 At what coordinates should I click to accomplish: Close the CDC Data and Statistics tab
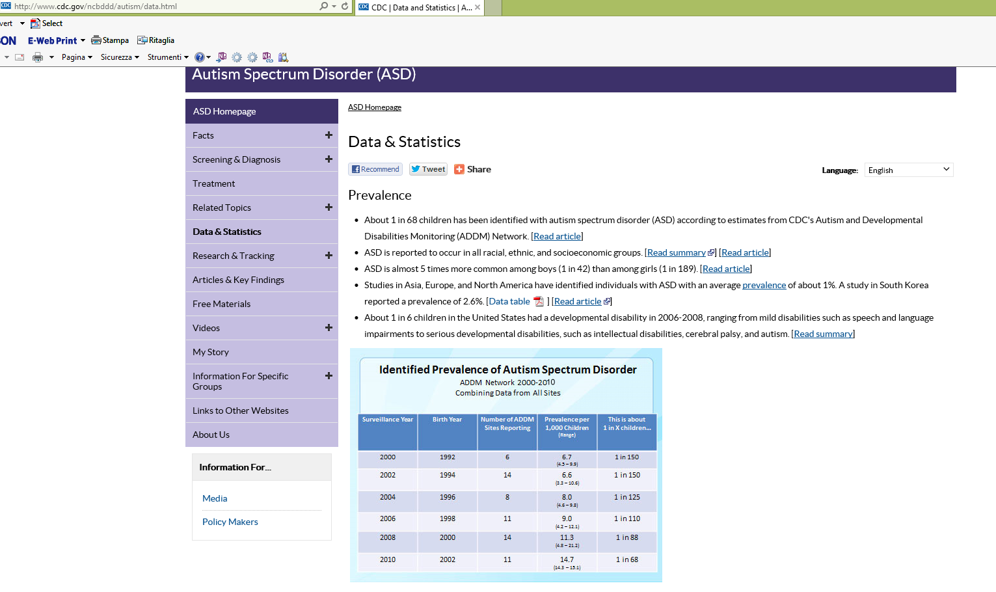478,8
